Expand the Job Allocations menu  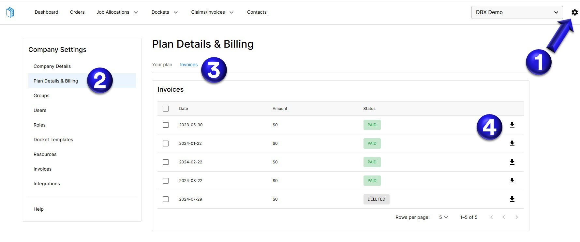(117, 12)
